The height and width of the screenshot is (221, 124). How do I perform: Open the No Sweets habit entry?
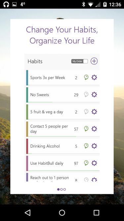point(40,95)
